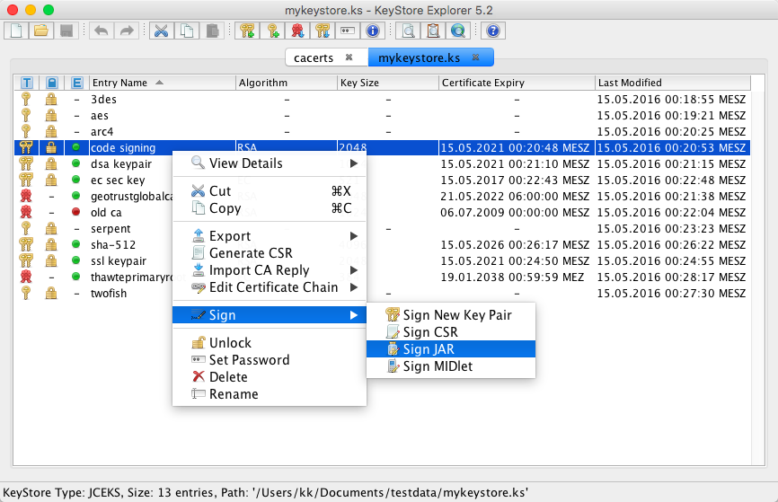
Task: Click the blue Properties info icon
Action: tap(373, 31)
